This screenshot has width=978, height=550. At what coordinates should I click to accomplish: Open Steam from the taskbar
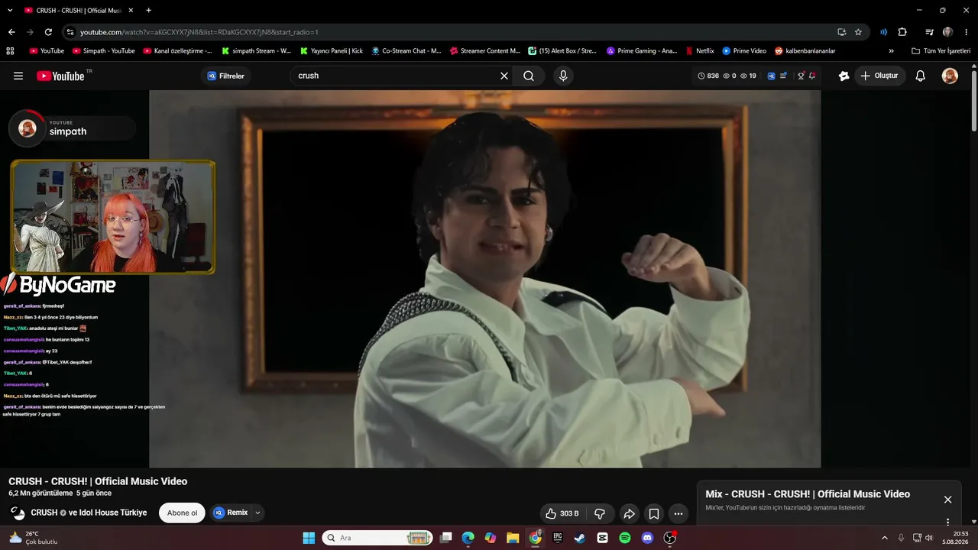pyautogui.click(x=580, y=538)
